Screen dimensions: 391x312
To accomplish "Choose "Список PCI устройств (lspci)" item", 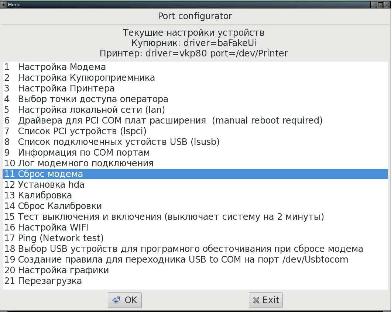I will click(82, 131).
